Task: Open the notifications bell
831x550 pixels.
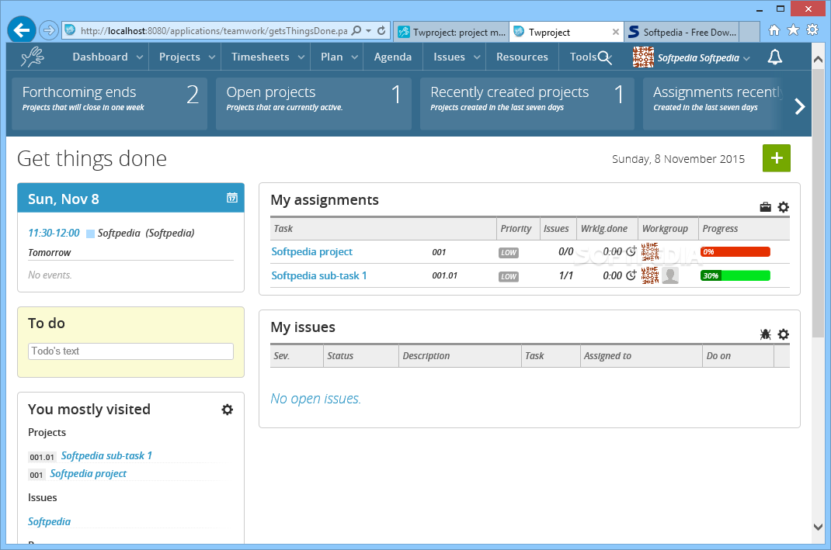Action: point(775,57)
